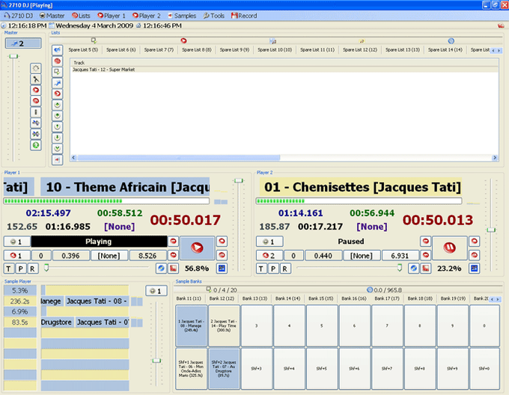This screenshot has width=509, height=395.
Task: Click Player 1 8.526 value button
Action: click(147, 256)
